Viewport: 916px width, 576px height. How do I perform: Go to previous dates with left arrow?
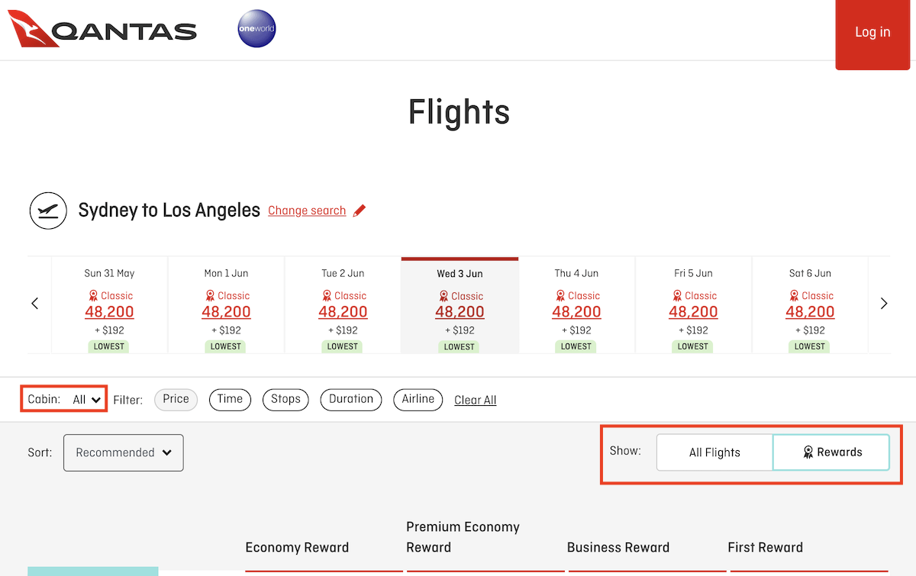[35, 304]
